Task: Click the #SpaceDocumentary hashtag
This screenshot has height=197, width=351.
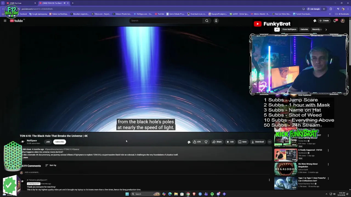Action: (x=54, y=149)
